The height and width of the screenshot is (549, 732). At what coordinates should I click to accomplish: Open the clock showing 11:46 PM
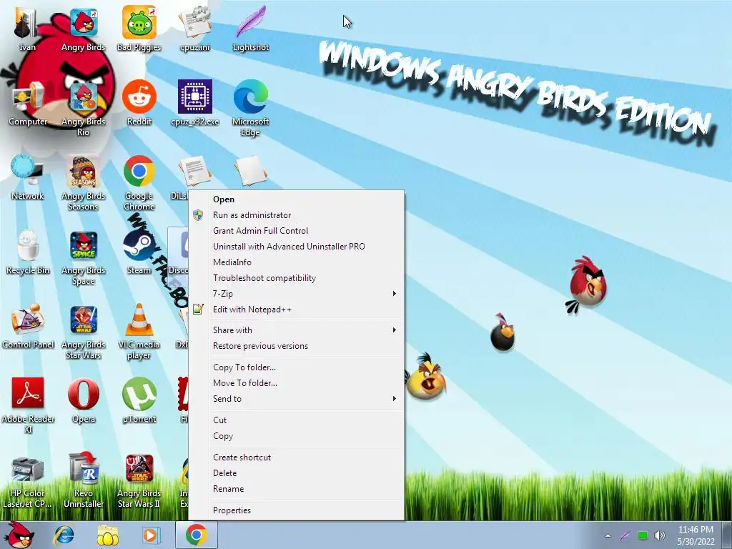point(696,535)
